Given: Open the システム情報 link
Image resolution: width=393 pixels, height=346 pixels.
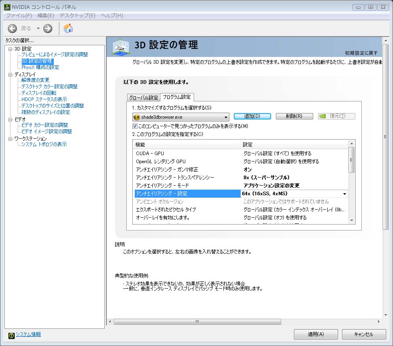Looking at the screenshot, I should click(x=28, y=334).
